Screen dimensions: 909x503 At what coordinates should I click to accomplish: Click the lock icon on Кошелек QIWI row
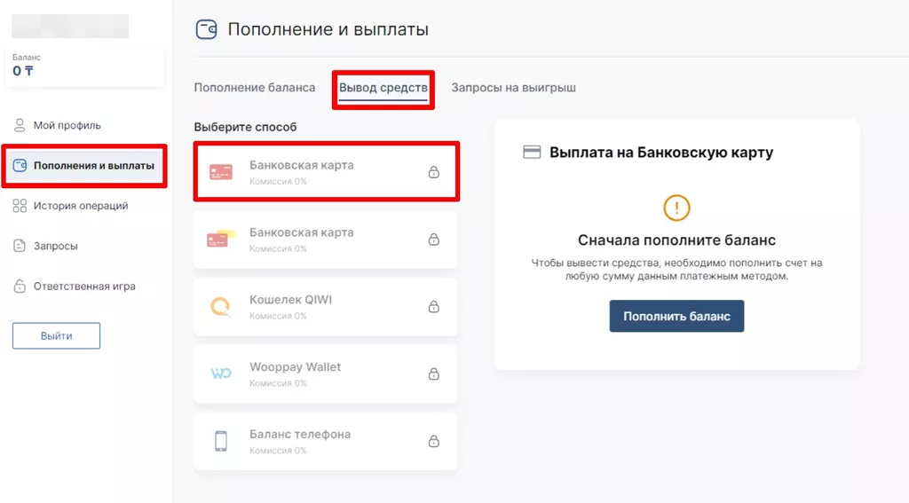click(433, 307)
